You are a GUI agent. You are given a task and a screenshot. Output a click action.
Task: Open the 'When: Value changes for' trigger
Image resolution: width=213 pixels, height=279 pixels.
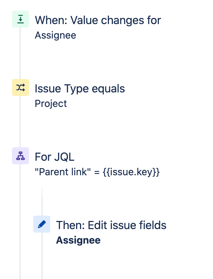98,20
